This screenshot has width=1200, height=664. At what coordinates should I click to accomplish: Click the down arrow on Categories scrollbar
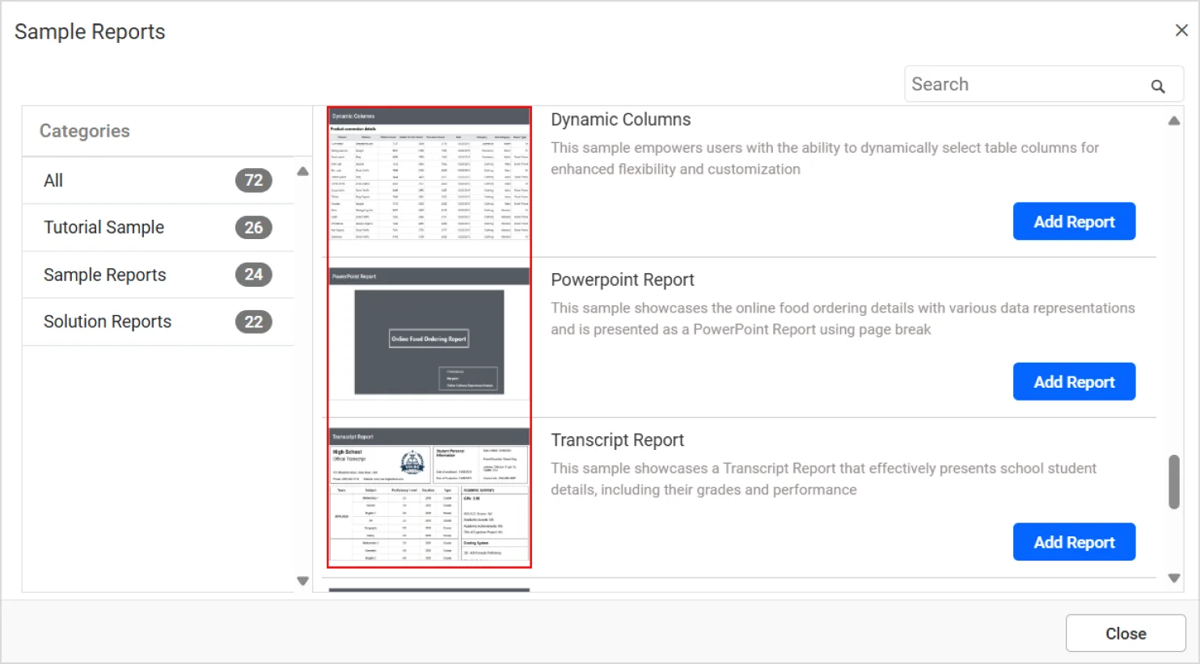tap(302, 580)
